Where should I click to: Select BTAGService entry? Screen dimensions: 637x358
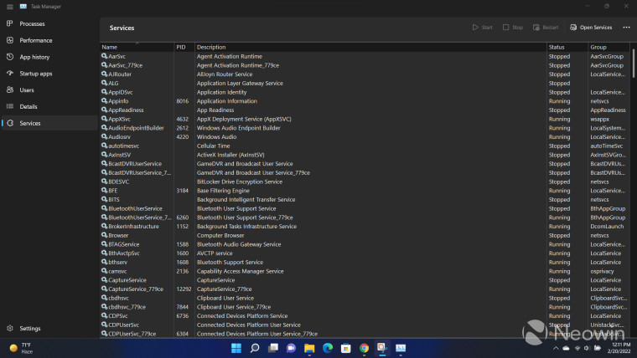pyautogui.click(x=124, y=244)
